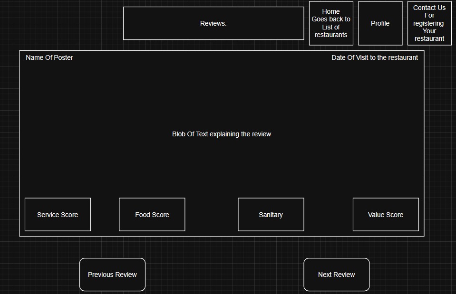Click the Reviews header banner
This screenshot has height=294, width=456.
coord(213,23)
